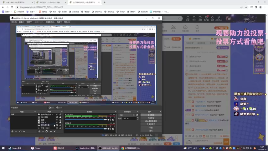Open 设置 from the OBS controls panel

click(x=151, y=128)
